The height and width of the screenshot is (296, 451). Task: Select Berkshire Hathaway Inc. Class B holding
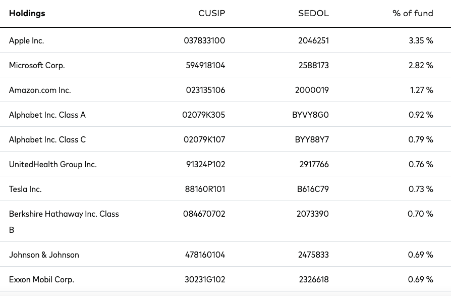(64, 222)
